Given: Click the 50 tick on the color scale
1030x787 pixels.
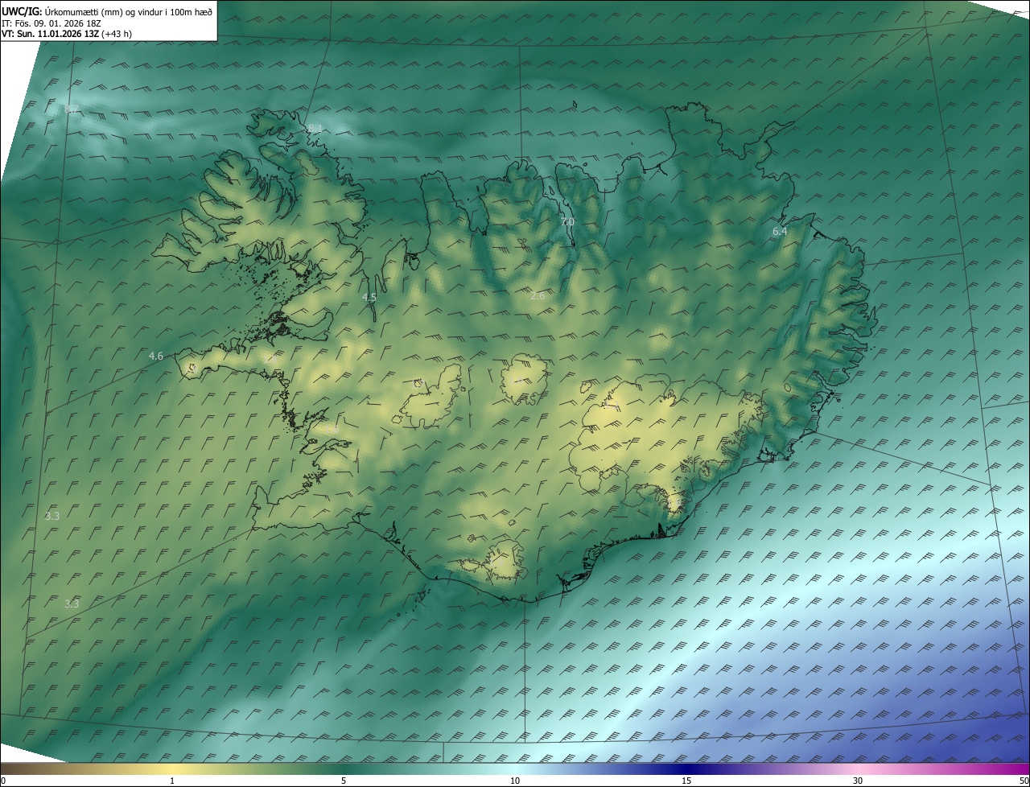Looking at the screenshot, I should click(1024, 781).
